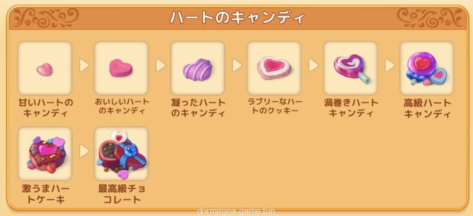
Task: Open the 激うまハートケーキ cake icon
Action: pos(45,154)
